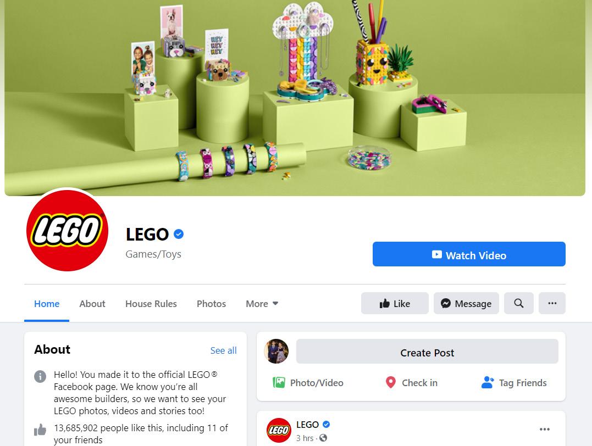The width and height of the screenshot is (592, 446).
Task: Click the Create Post field
Action: 427,352
